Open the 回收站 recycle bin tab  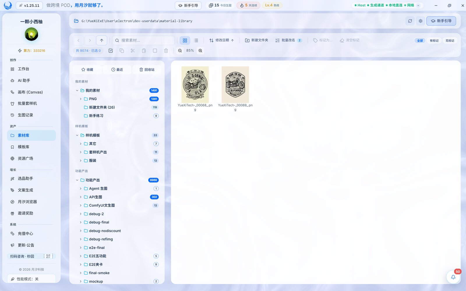pyautogui.click(x=147, y=70)
